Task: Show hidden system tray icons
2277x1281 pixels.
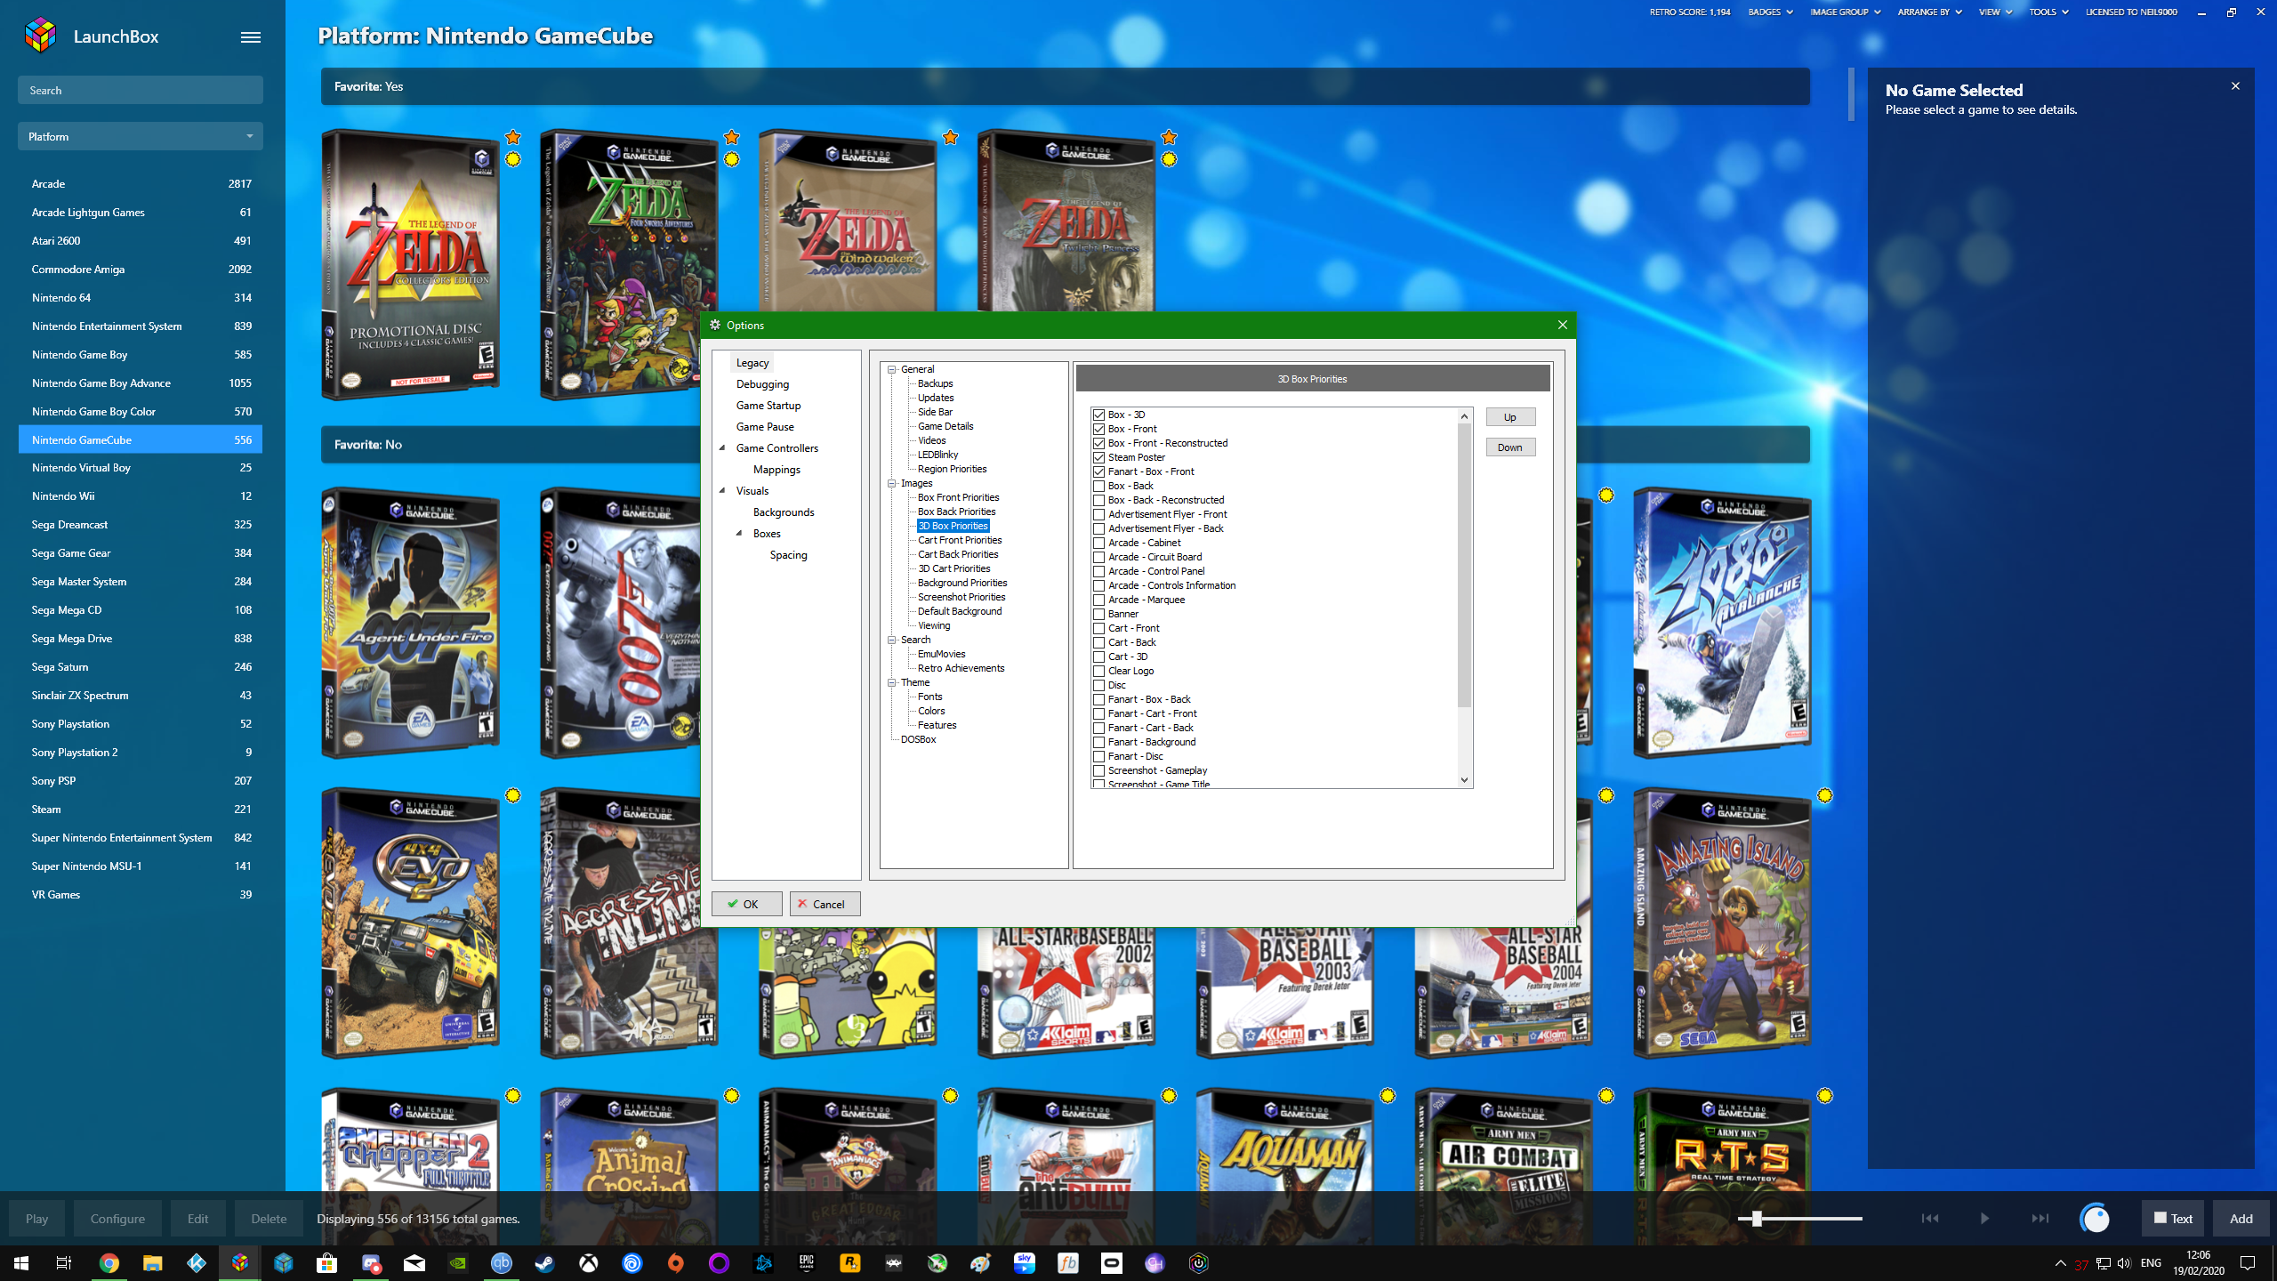Action: click(x=2060, y=1263)
